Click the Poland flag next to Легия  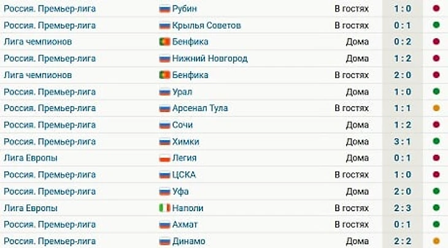coord(164,158)
